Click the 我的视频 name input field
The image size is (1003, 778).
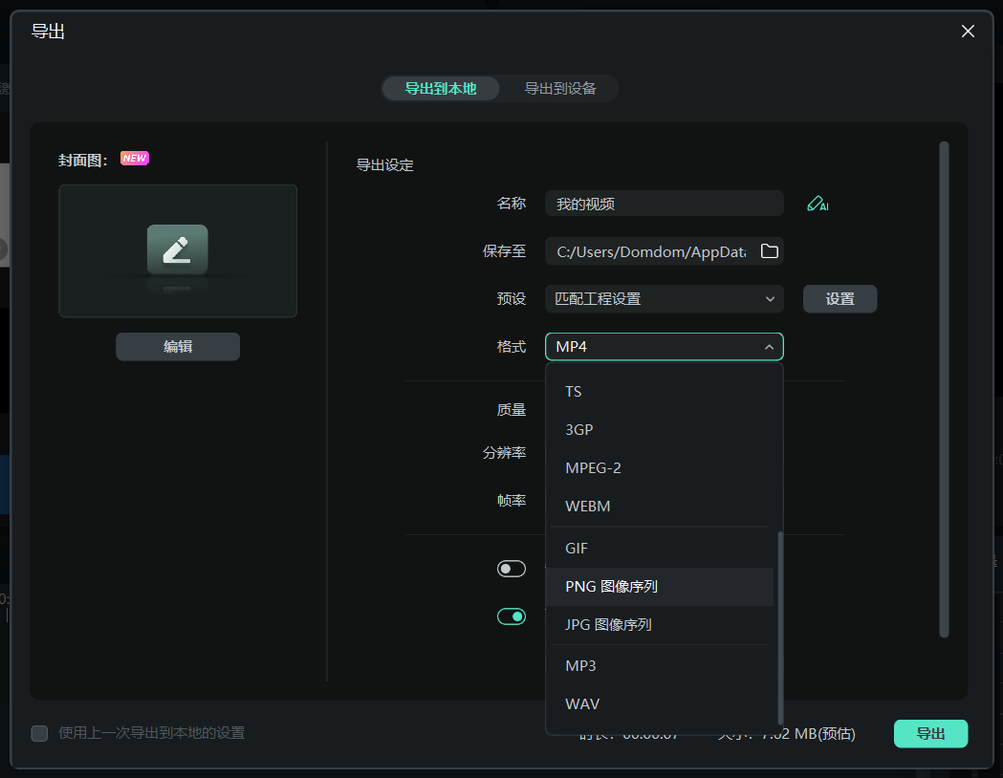point(664,203)
